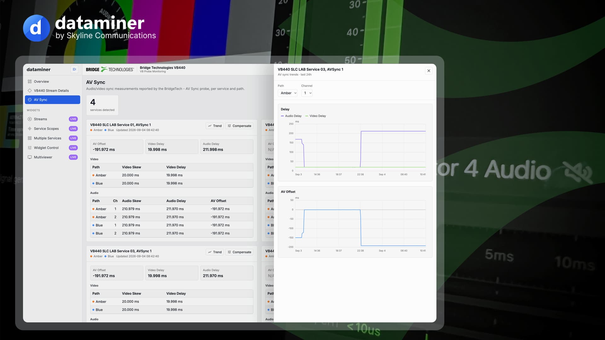The width and height of the screenshot is (605, 340).
Task: Click the Delay chart plot area
Action: (360, 147)
